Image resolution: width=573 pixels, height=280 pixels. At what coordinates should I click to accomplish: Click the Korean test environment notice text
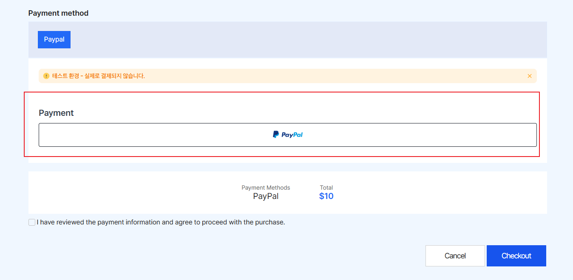[99, 76]
